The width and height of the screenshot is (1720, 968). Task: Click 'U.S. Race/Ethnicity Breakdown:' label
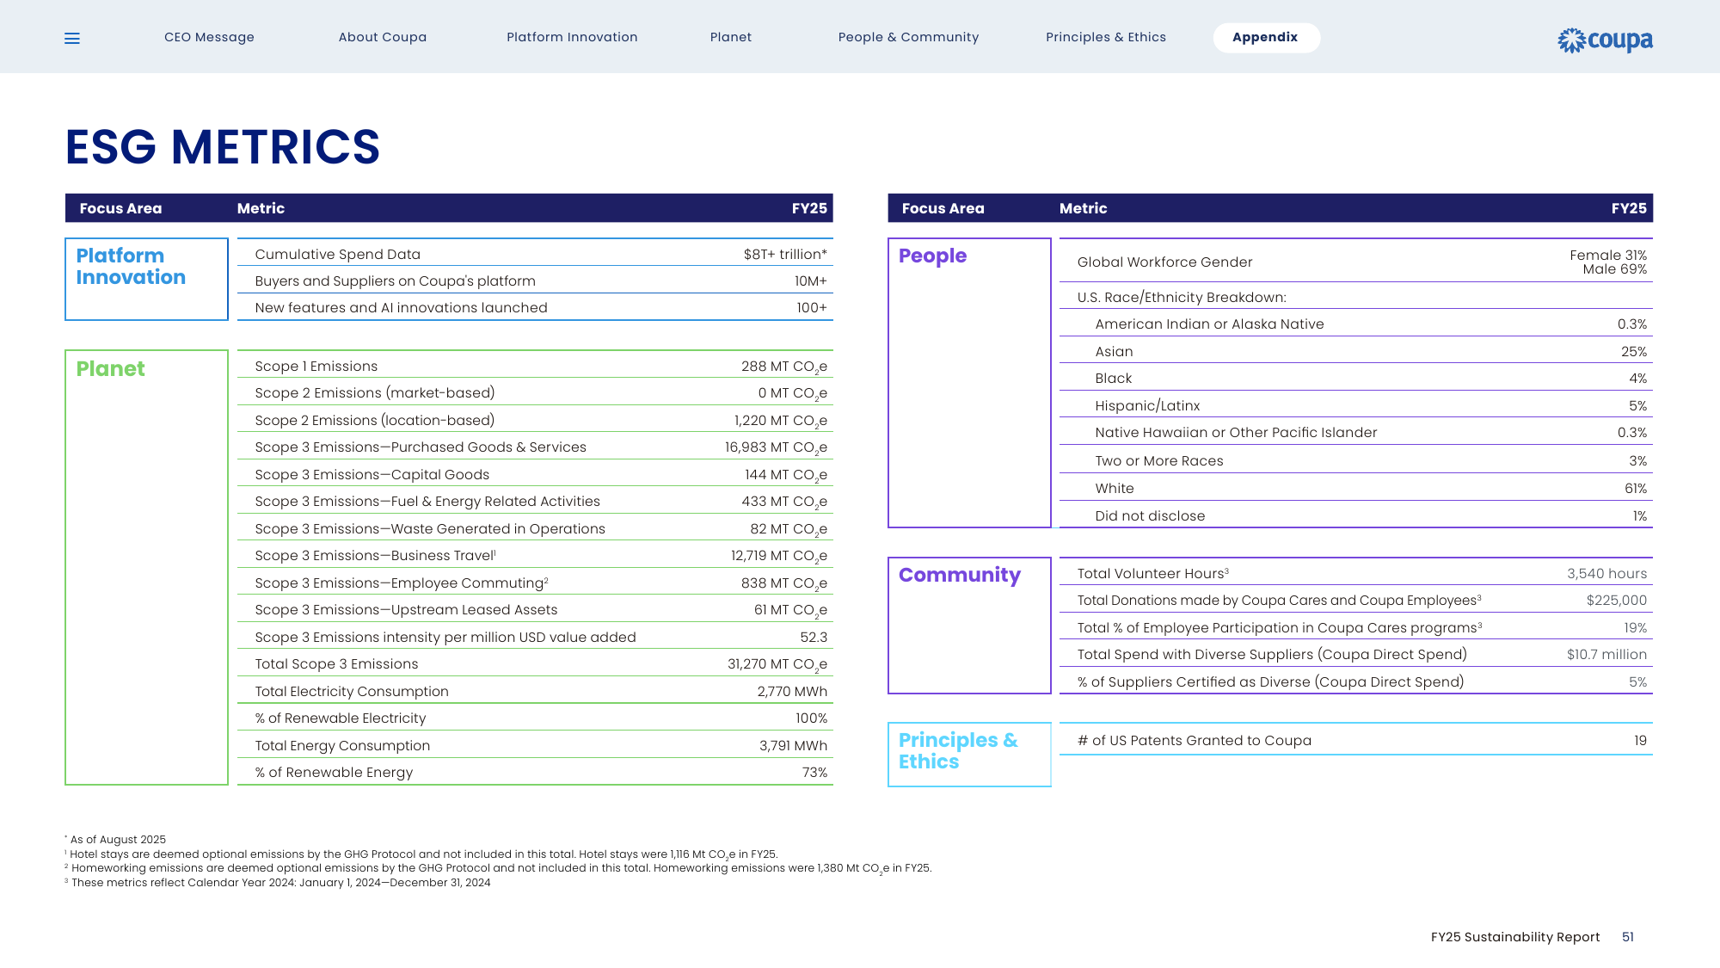[x=1182, y=298]
